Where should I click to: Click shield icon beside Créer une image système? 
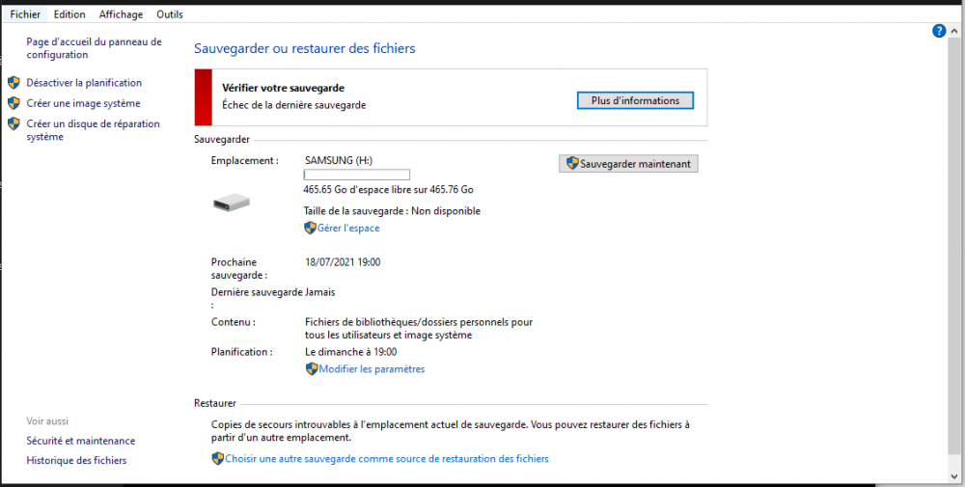point(14,103)
